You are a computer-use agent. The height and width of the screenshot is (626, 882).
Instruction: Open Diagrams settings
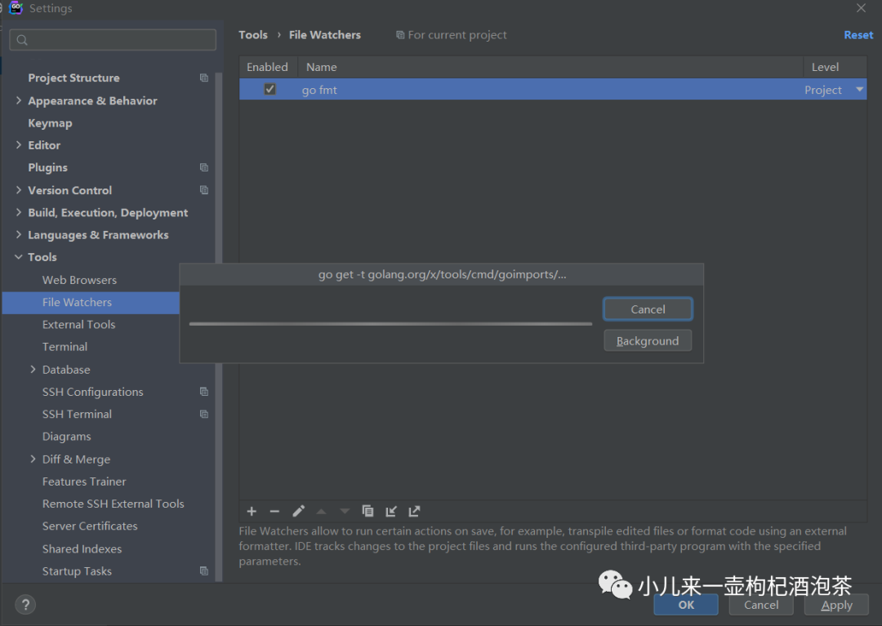click(66, 437)
